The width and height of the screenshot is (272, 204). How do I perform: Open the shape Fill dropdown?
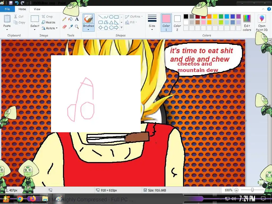(131, 22)
